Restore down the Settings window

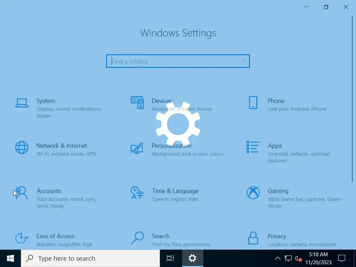tap(326, 7)
